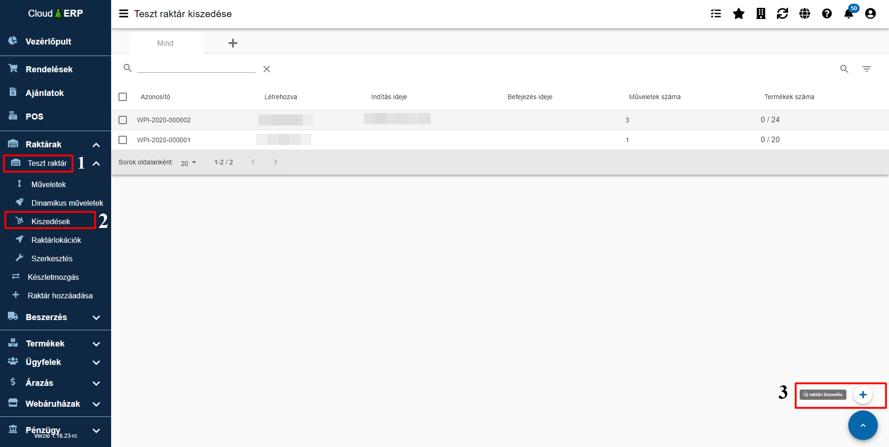Viewport: 889px width, 447px height.
Task: Click the refresh sync icon in header
Action: [x=783, y=14]
